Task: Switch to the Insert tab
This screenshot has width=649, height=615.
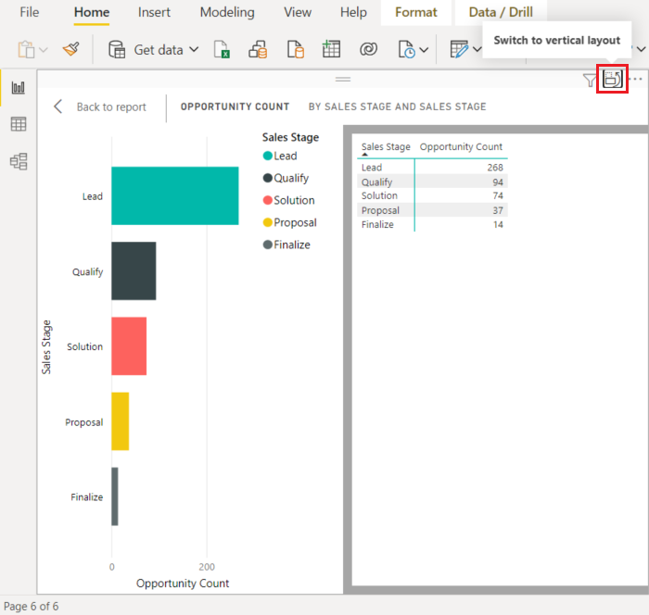Action: coord(154,12)
